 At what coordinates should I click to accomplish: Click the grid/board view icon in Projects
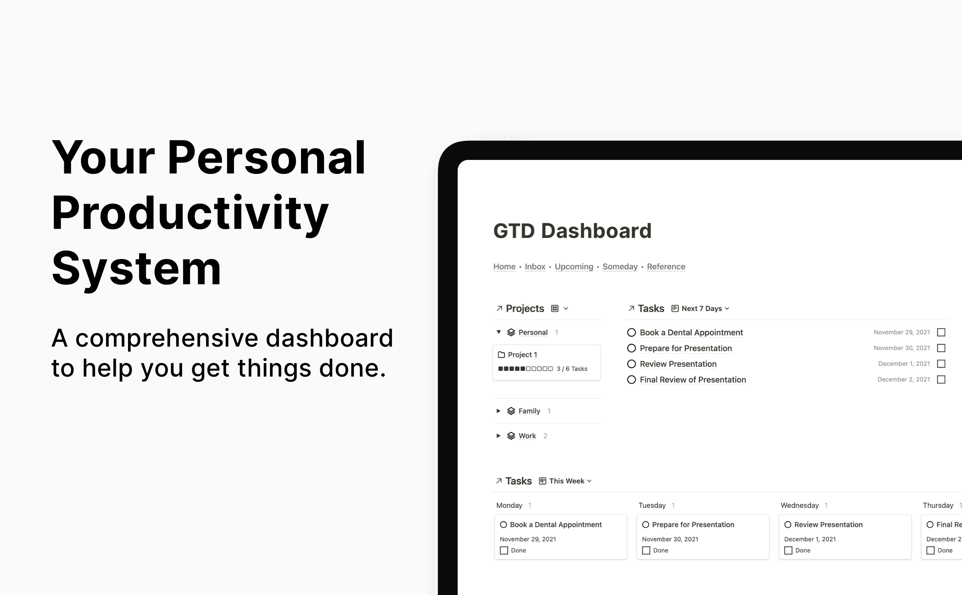[555, 308]
